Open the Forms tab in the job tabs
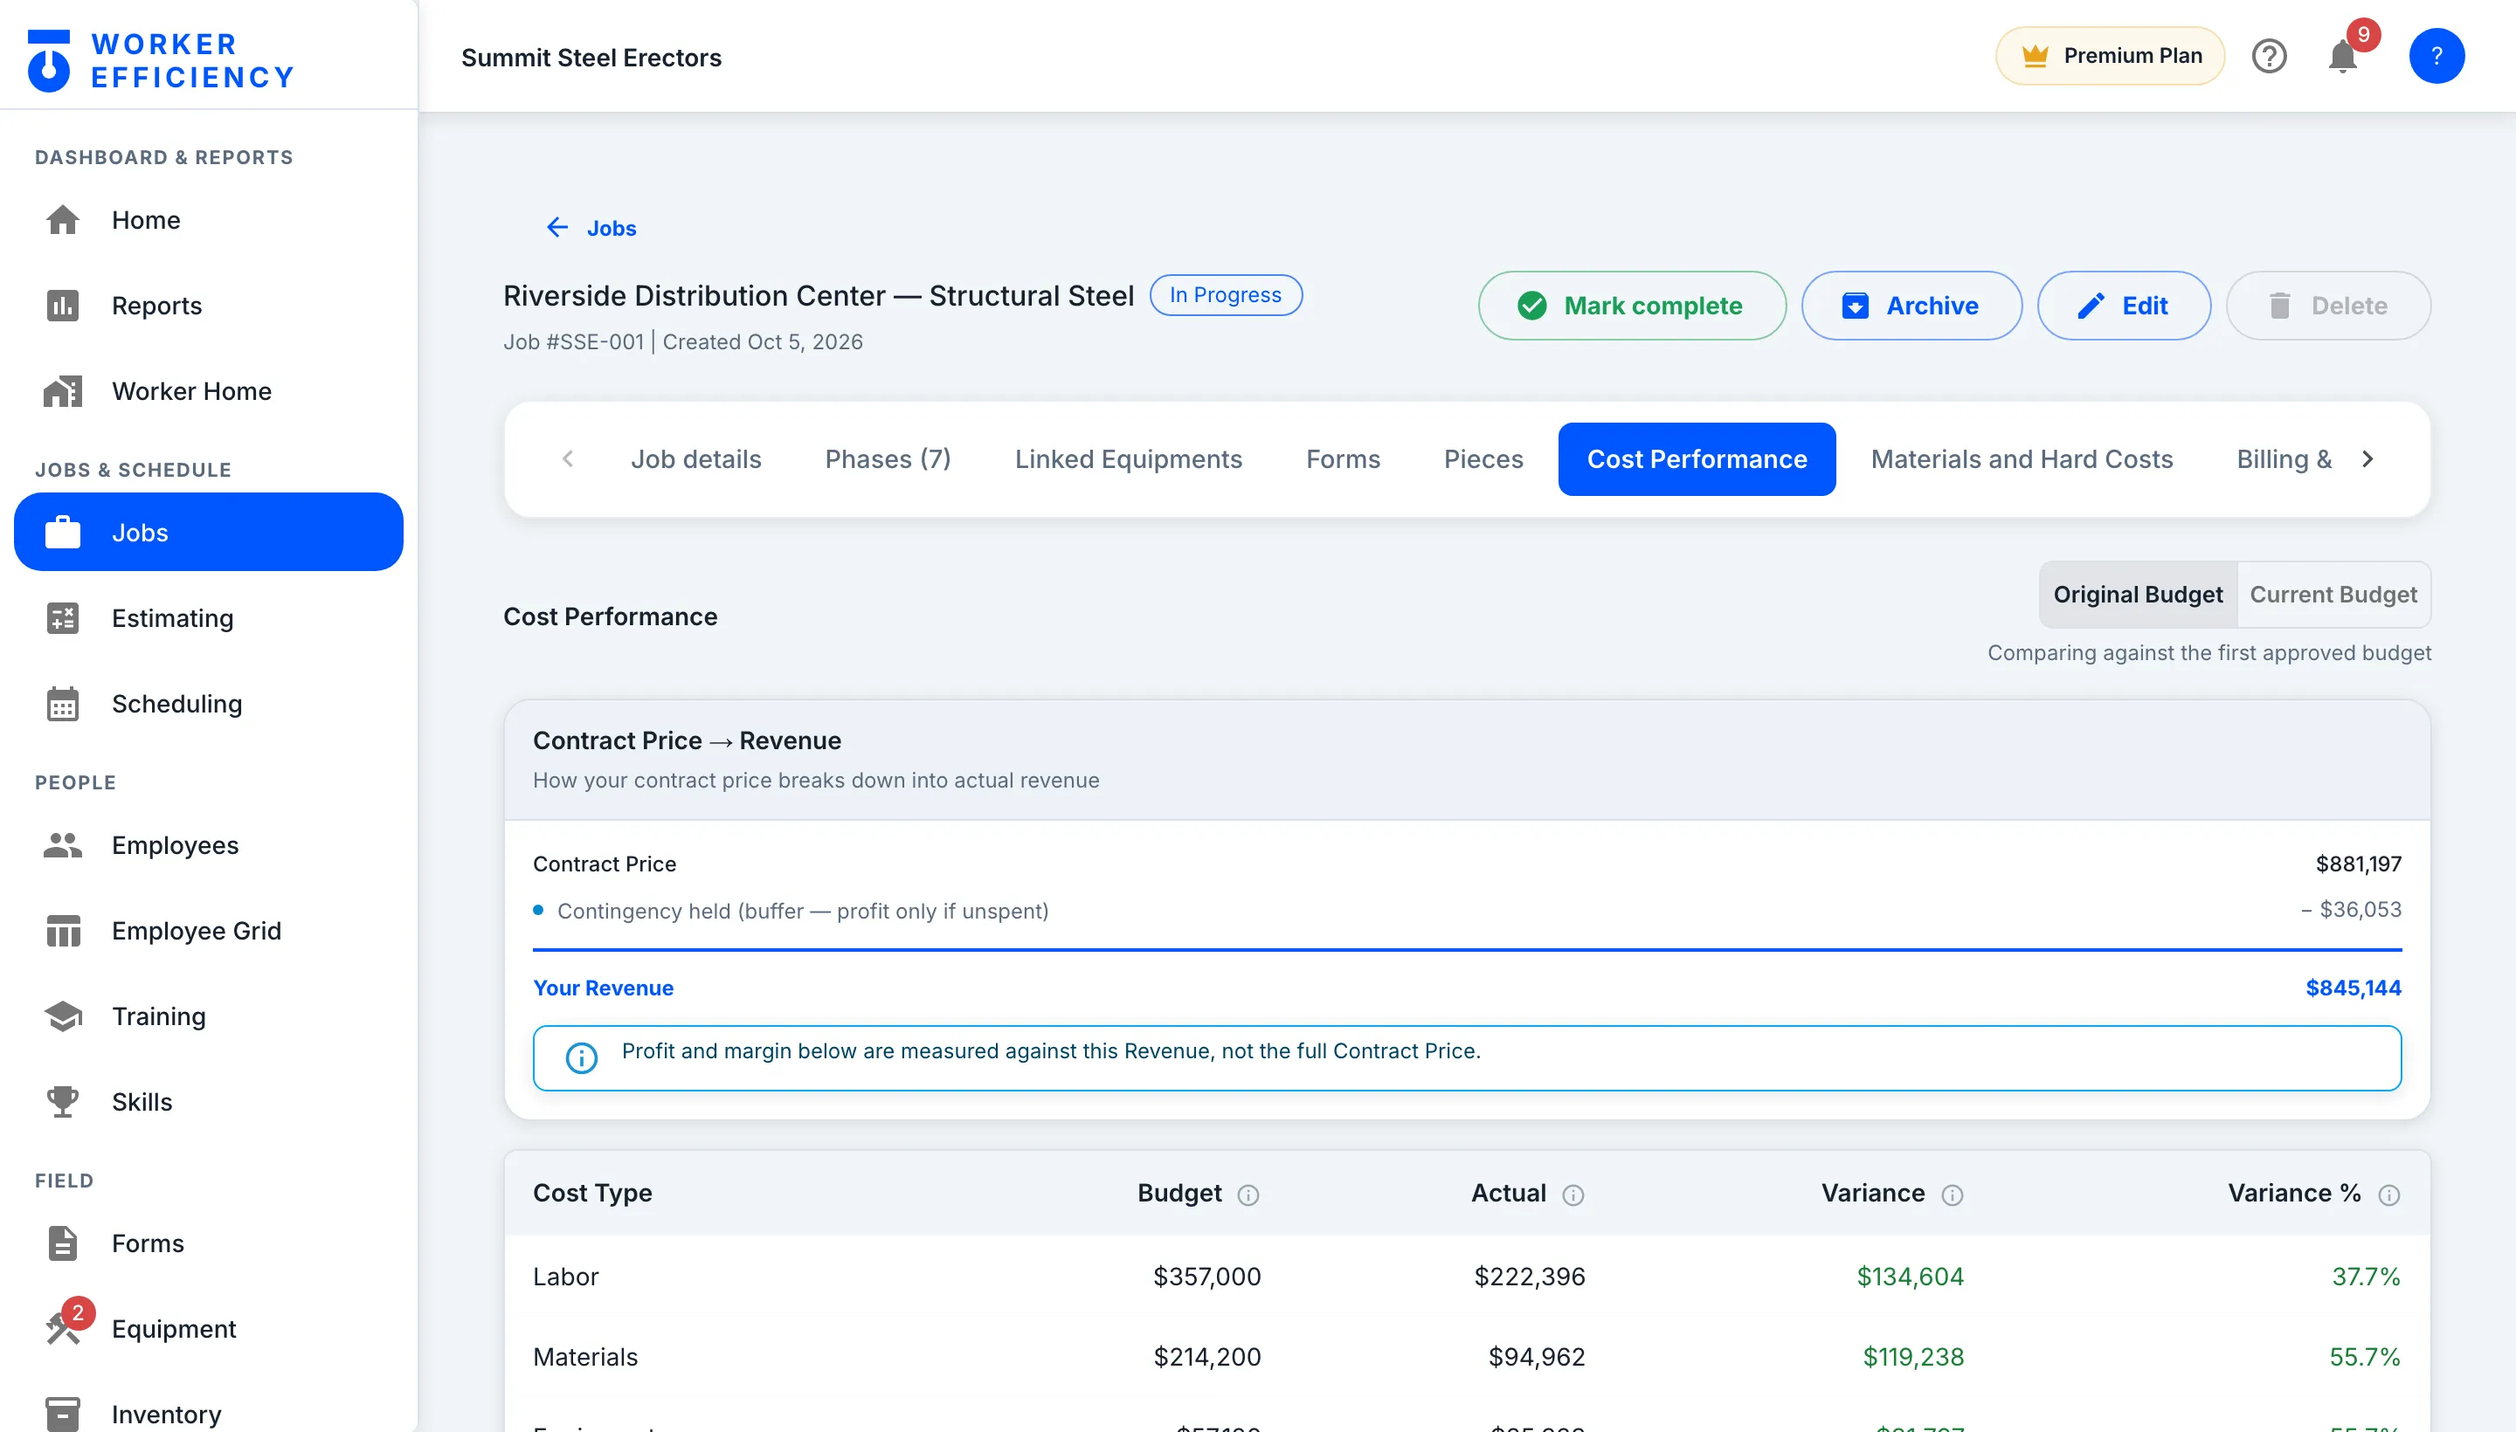 [x=1342, y=458]
